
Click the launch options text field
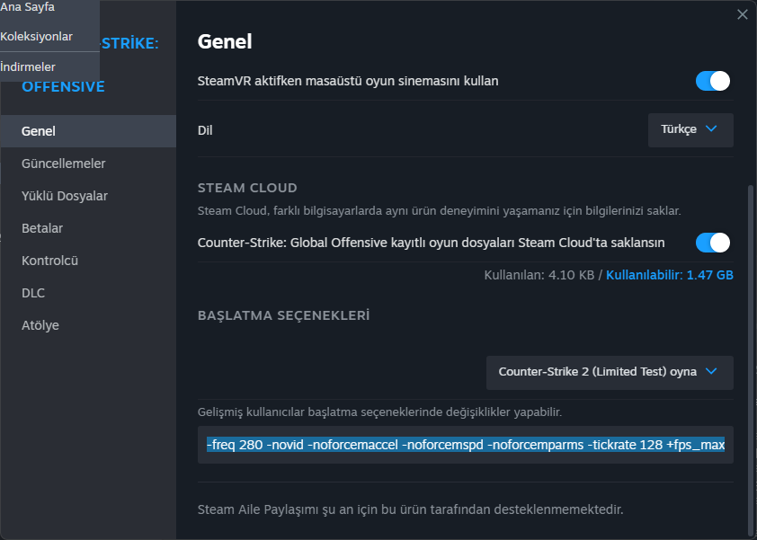(x=465, y=445)
